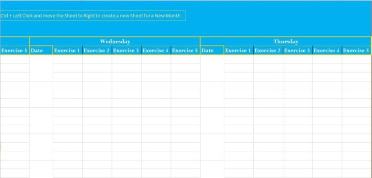The height and width of the screenshot is (178, 372).
Task: Click the leftmost Exercise 5 header cell
Action: [x=15, y=50]
